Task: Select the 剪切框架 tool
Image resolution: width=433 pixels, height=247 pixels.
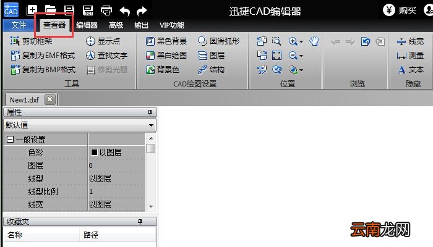Action: pos(31,41)
